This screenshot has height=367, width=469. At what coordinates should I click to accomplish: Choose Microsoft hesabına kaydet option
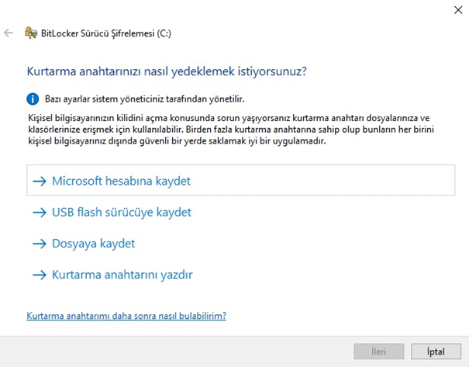point(241,180)
